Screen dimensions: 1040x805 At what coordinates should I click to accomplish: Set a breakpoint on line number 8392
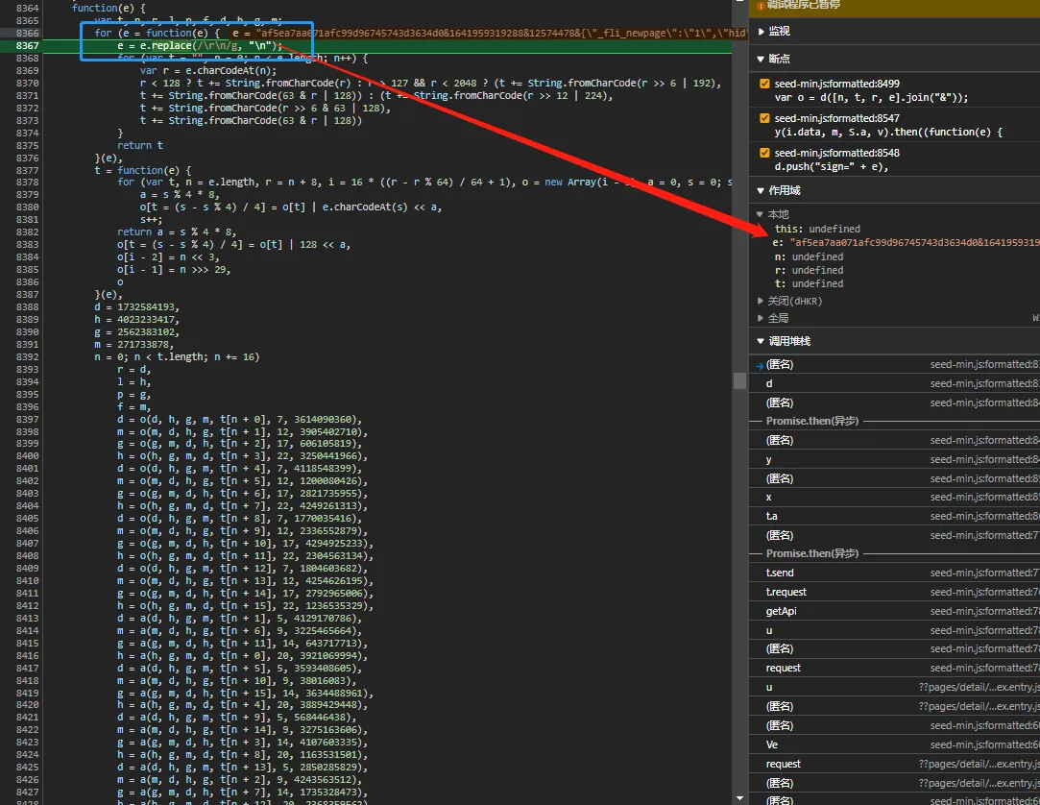27,357
